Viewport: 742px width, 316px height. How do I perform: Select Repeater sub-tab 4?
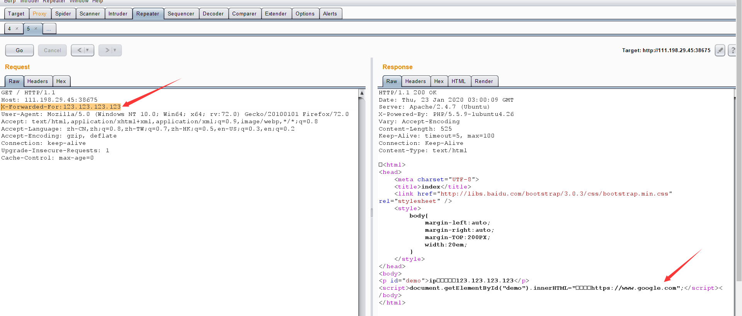tap(10, 29)
